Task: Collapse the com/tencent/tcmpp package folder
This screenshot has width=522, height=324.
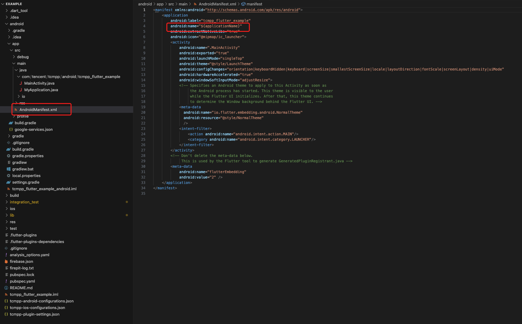Action: click(x=19, y=76)
